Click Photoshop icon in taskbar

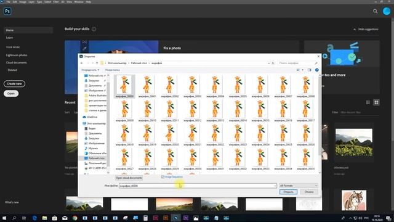coord(175,218)
